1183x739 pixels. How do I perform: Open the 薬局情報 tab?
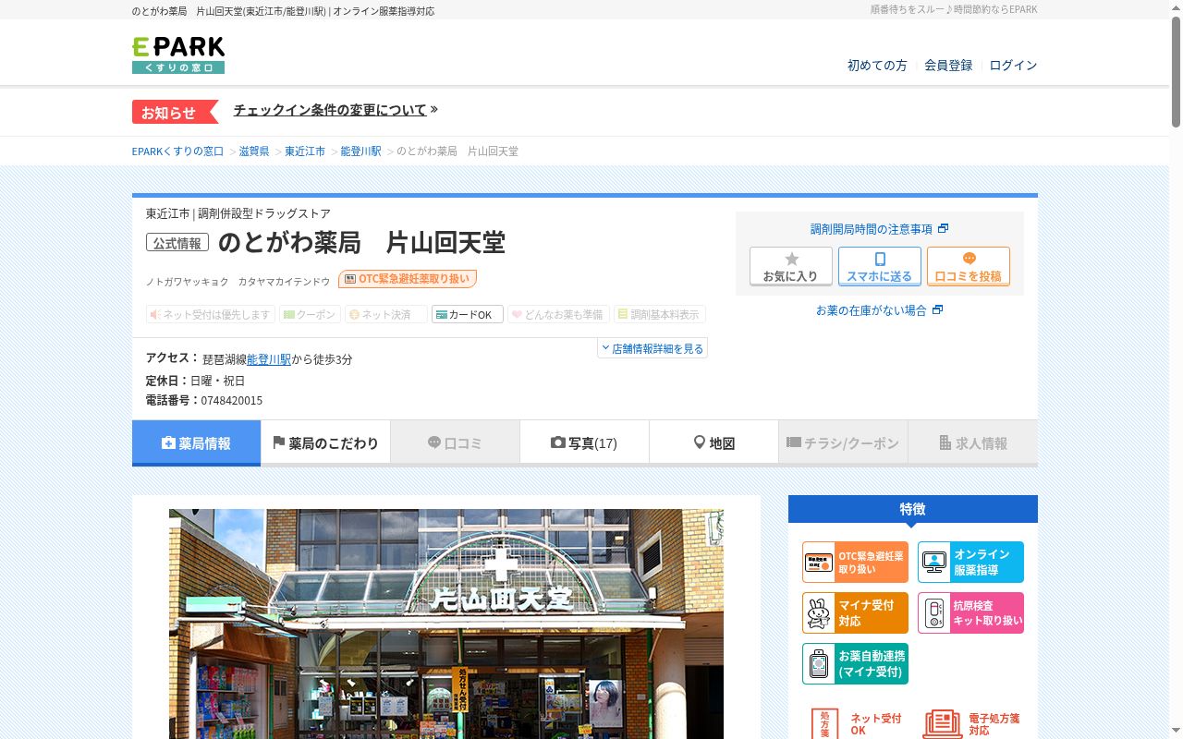click(x=196, y=442)
